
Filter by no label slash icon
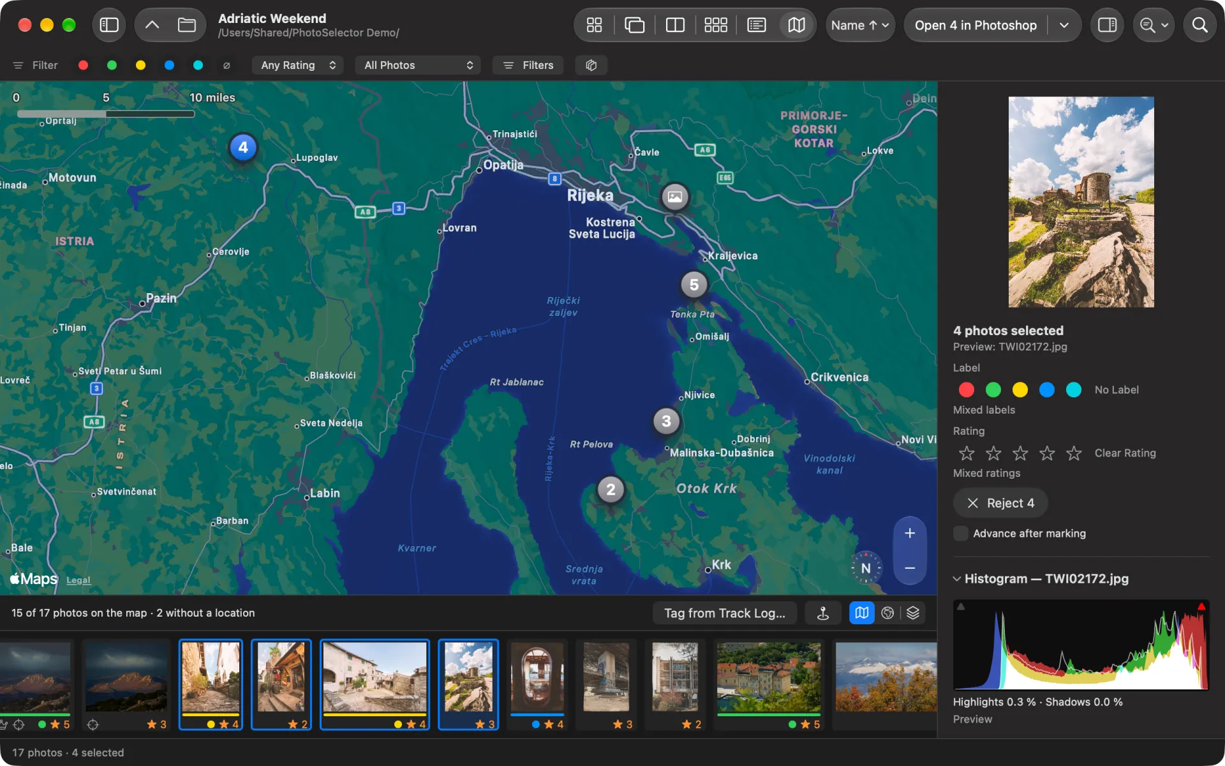tap(226, 65)
